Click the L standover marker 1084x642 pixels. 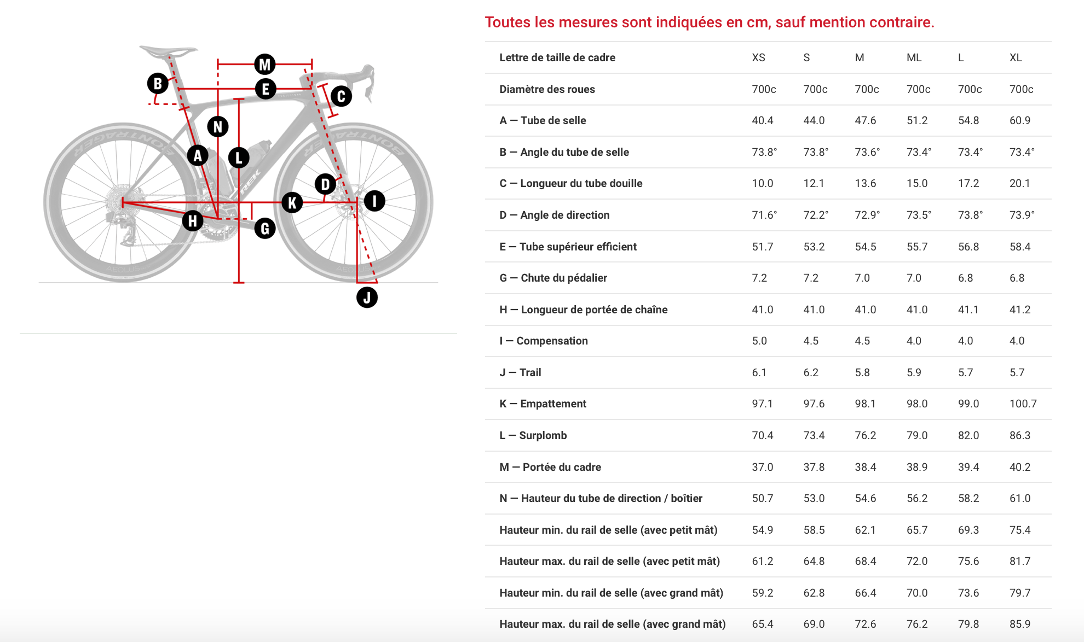pyautogui.click(x=239, y=158)
